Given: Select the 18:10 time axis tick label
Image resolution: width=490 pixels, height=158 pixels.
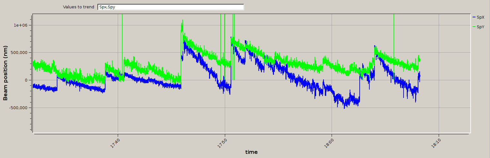Looking at the screenshot, I should coord(436,142).
